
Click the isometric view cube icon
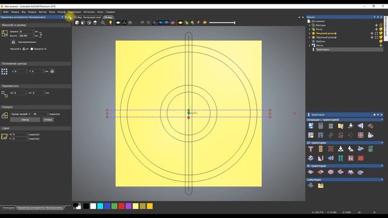[x=77, y=23]
